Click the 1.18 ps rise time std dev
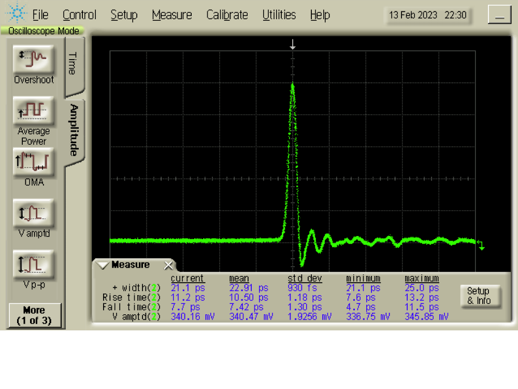The image size is (518, 389). 305,297
